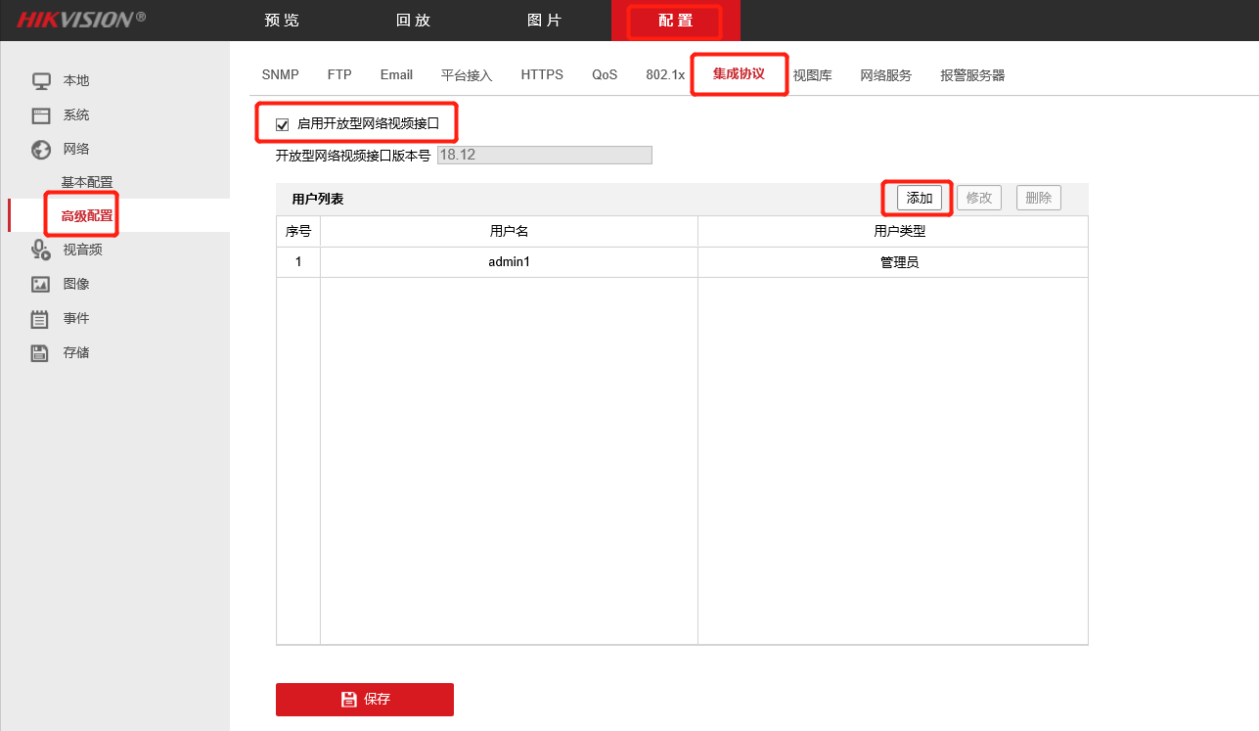Image resolution: width=1259 pixels, height=731 pixels.
Task: Click the picture icon beside 图像
Action: click(x=40, y=284)
